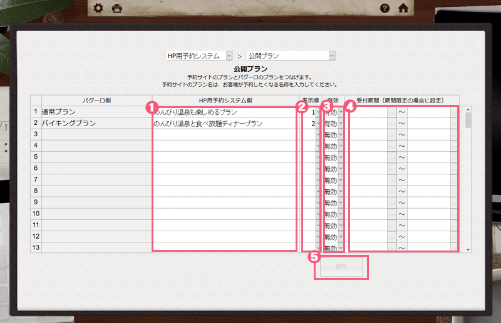Open 無効 dropdown in row 5

tap(341, 157)
